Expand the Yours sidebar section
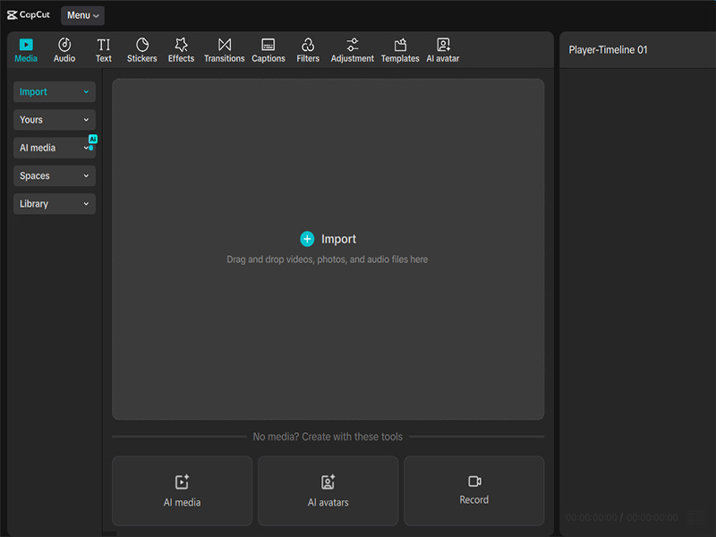 pyautogui.click(x=55, y=120)
